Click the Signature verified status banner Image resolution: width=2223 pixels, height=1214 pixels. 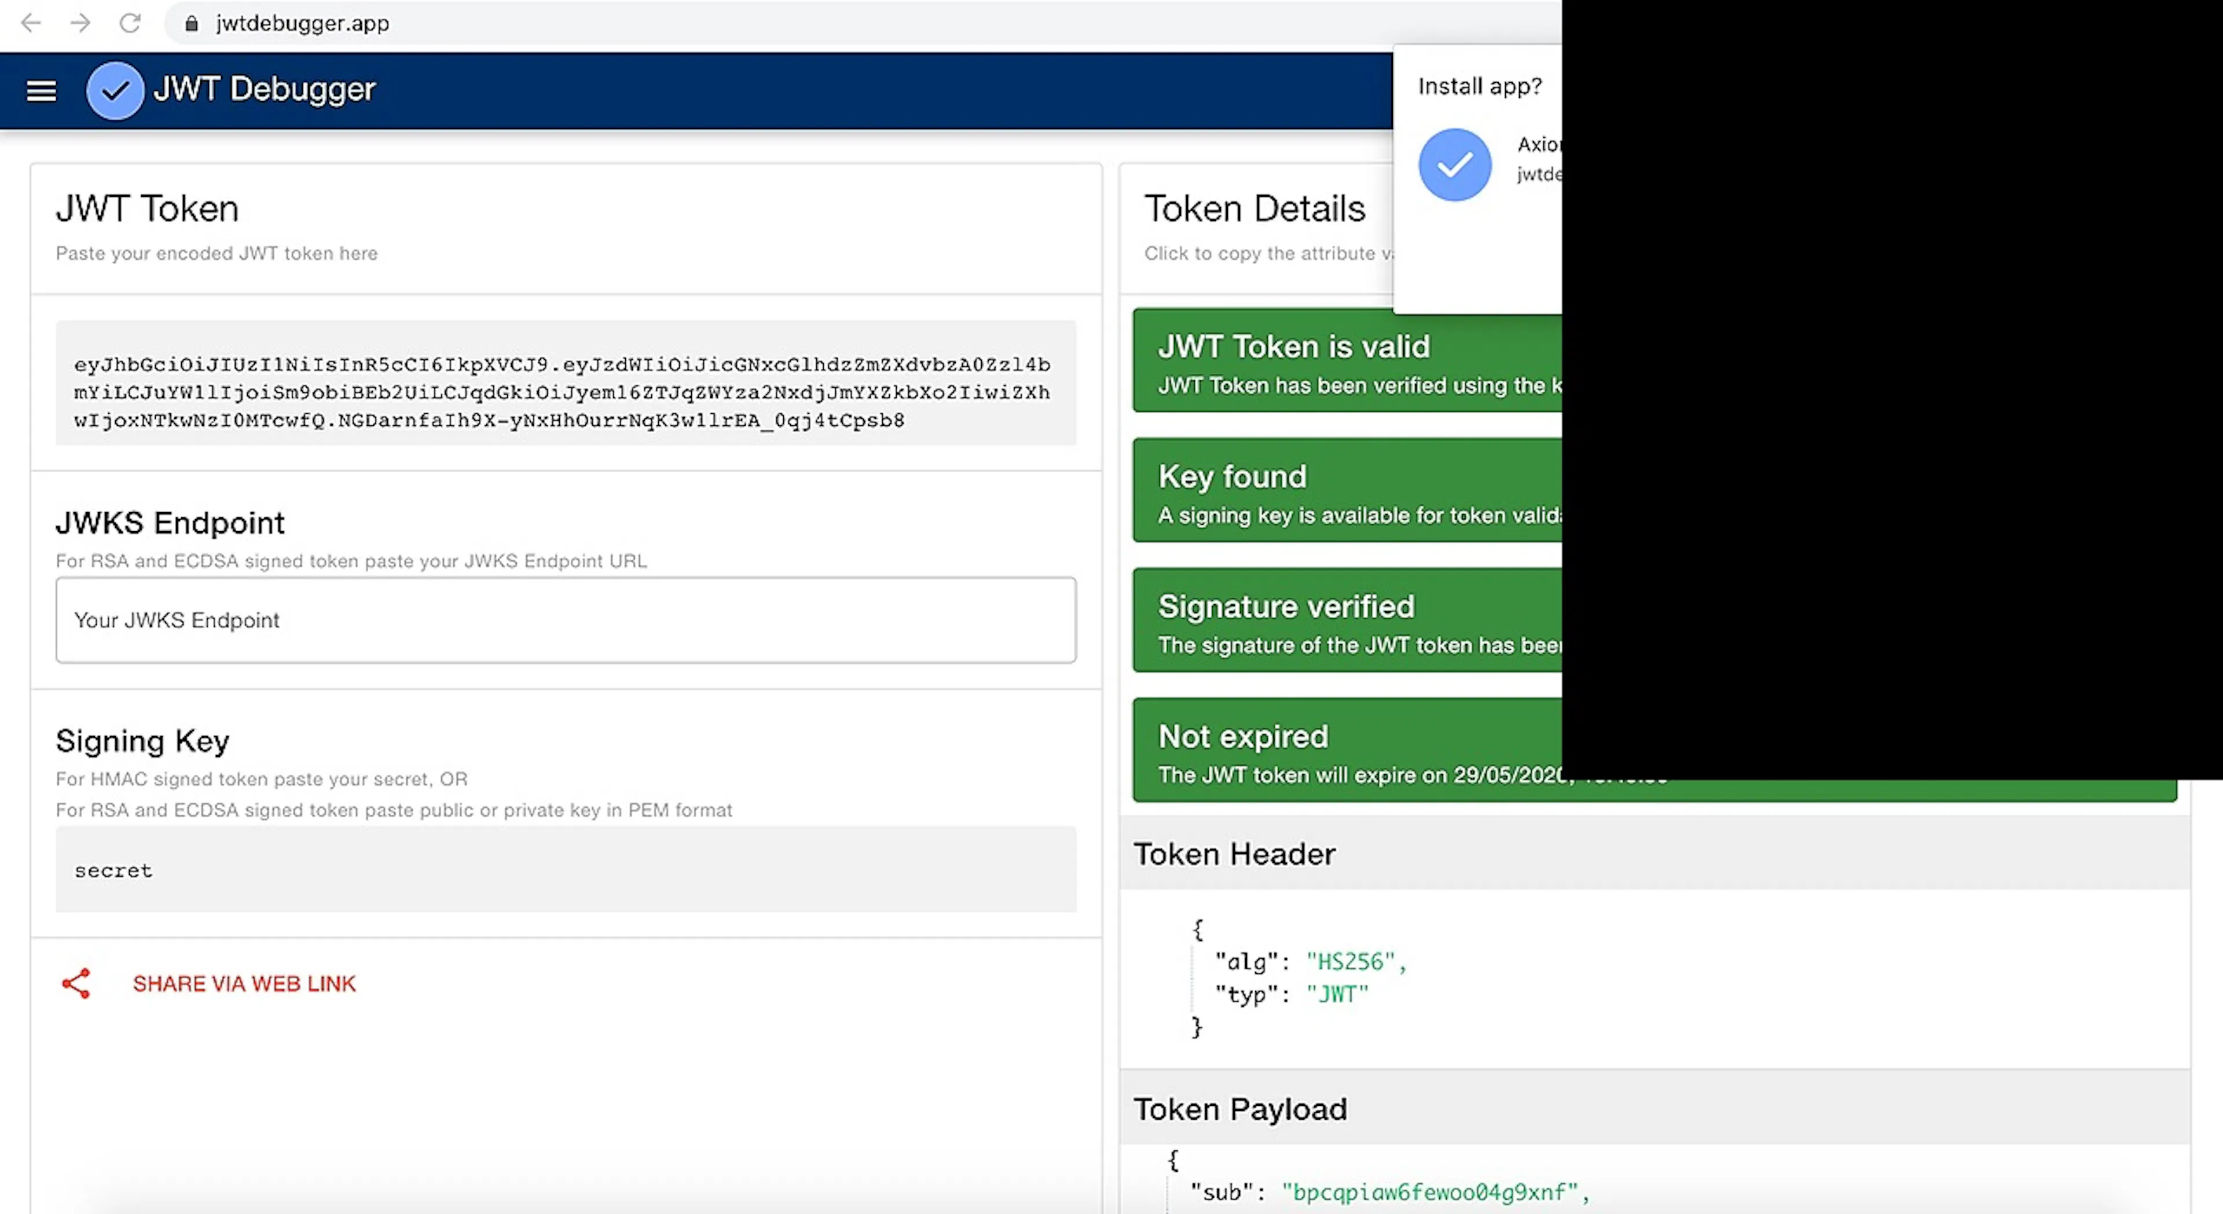click(1348, 620)
